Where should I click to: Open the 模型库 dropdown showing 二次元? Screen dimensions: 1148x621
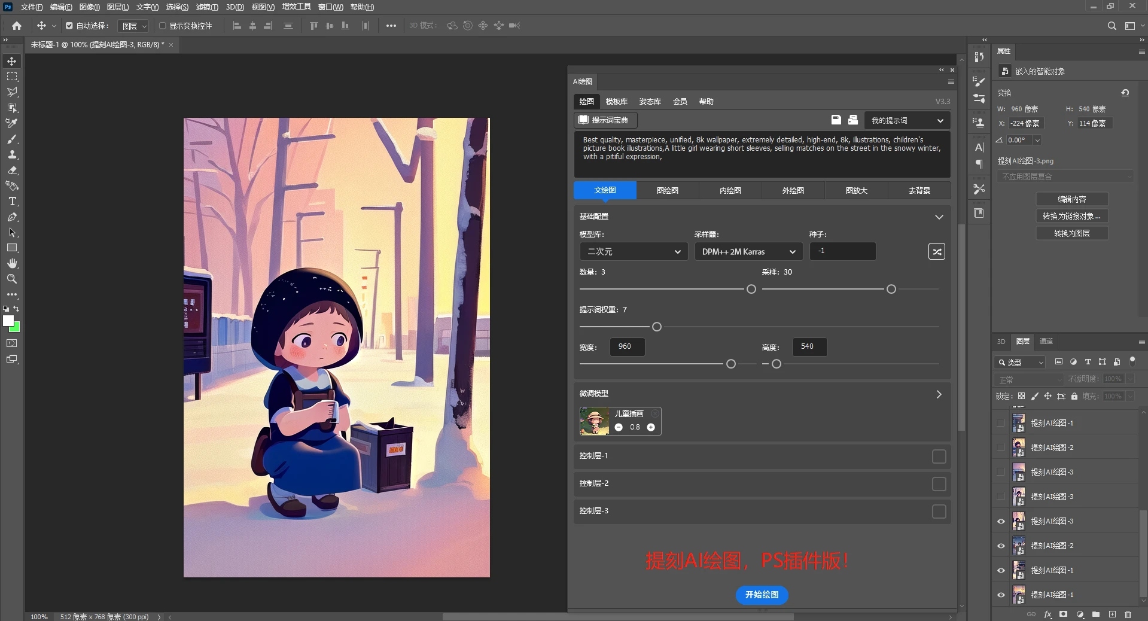[x=633, y=252]
